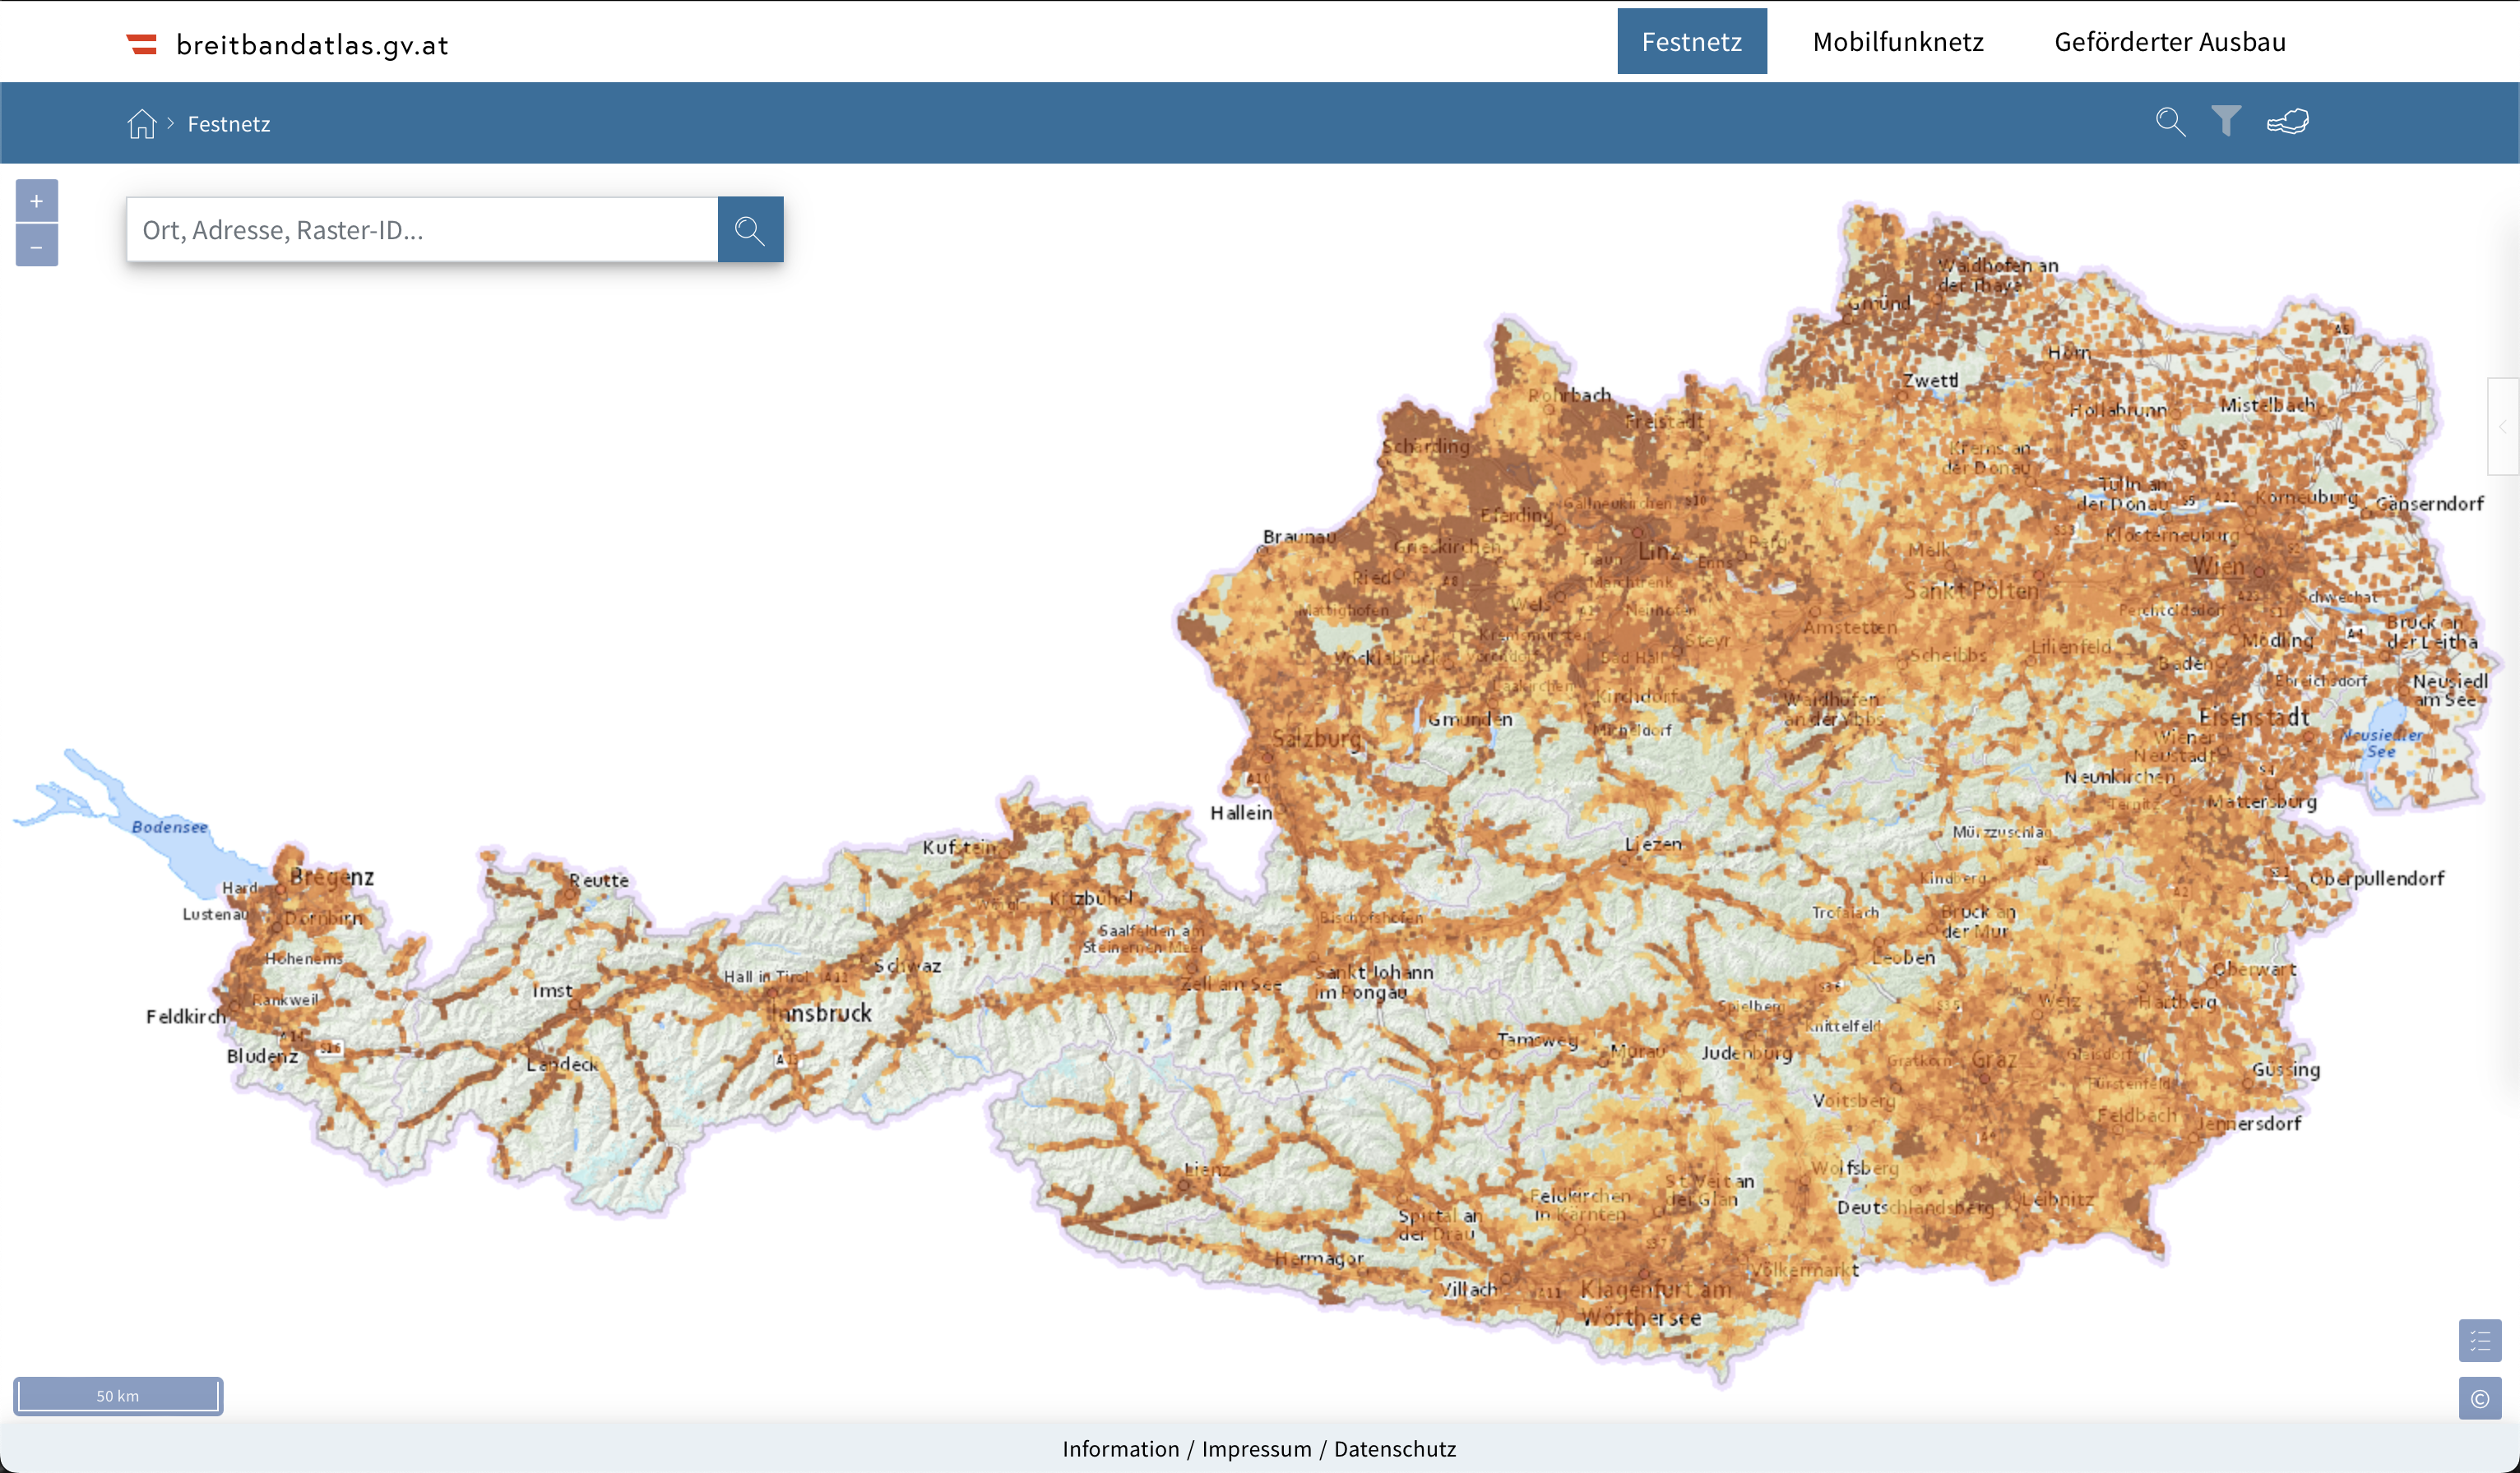Screen dimensions: 2520x1473
Task: Click the Austria outline map icon
Action: [2287, 122]
